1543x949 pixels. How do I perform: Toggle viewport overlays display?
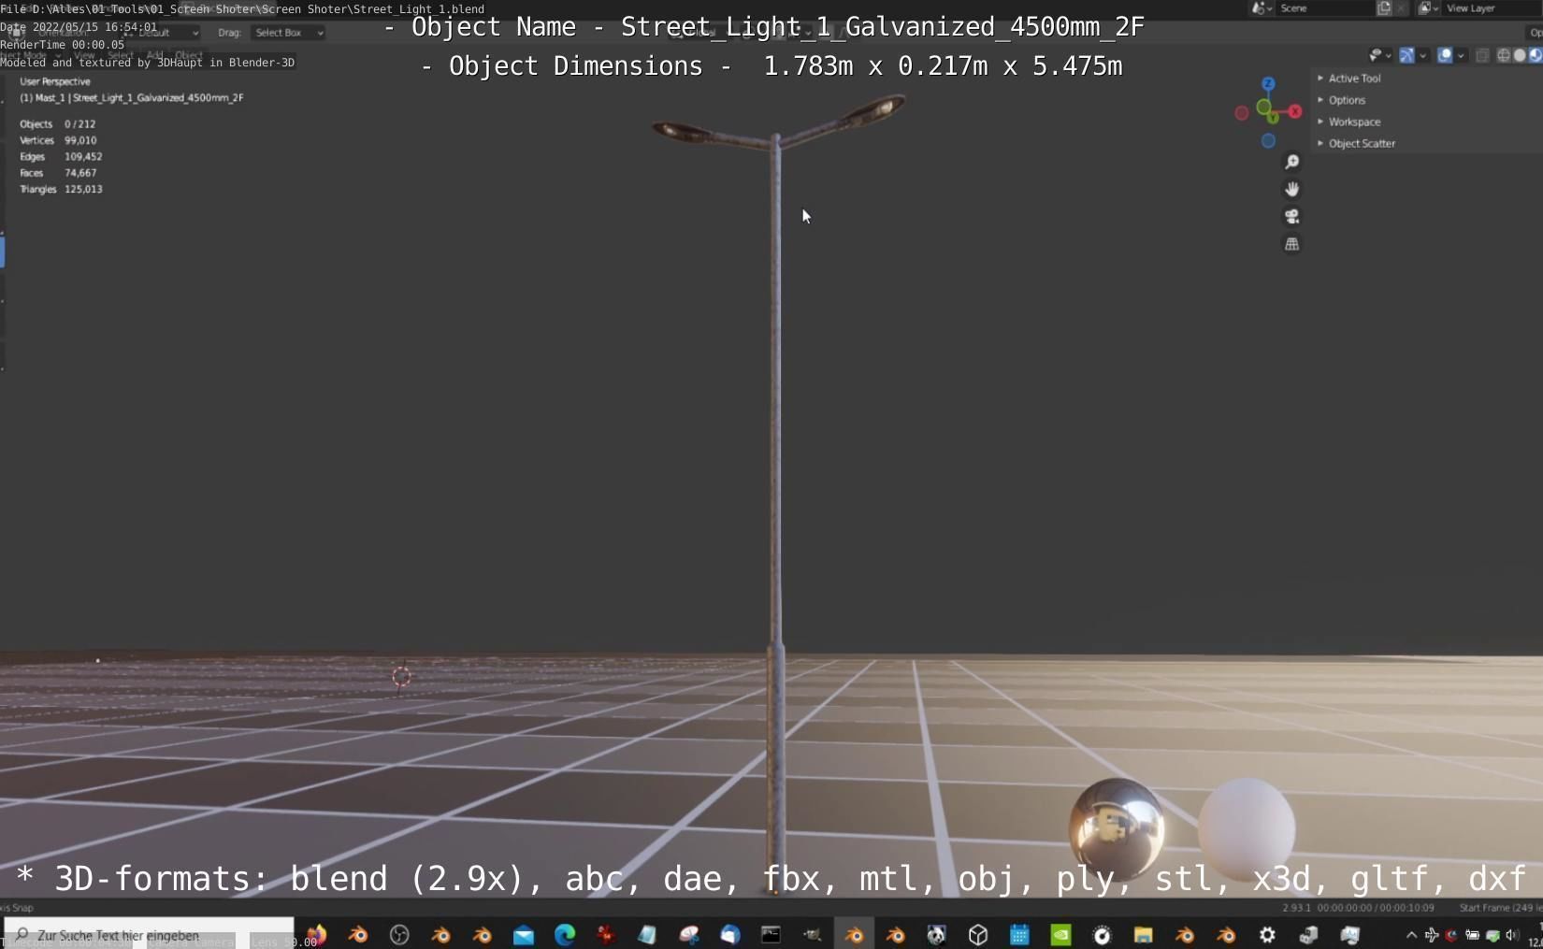[1445, 55]
